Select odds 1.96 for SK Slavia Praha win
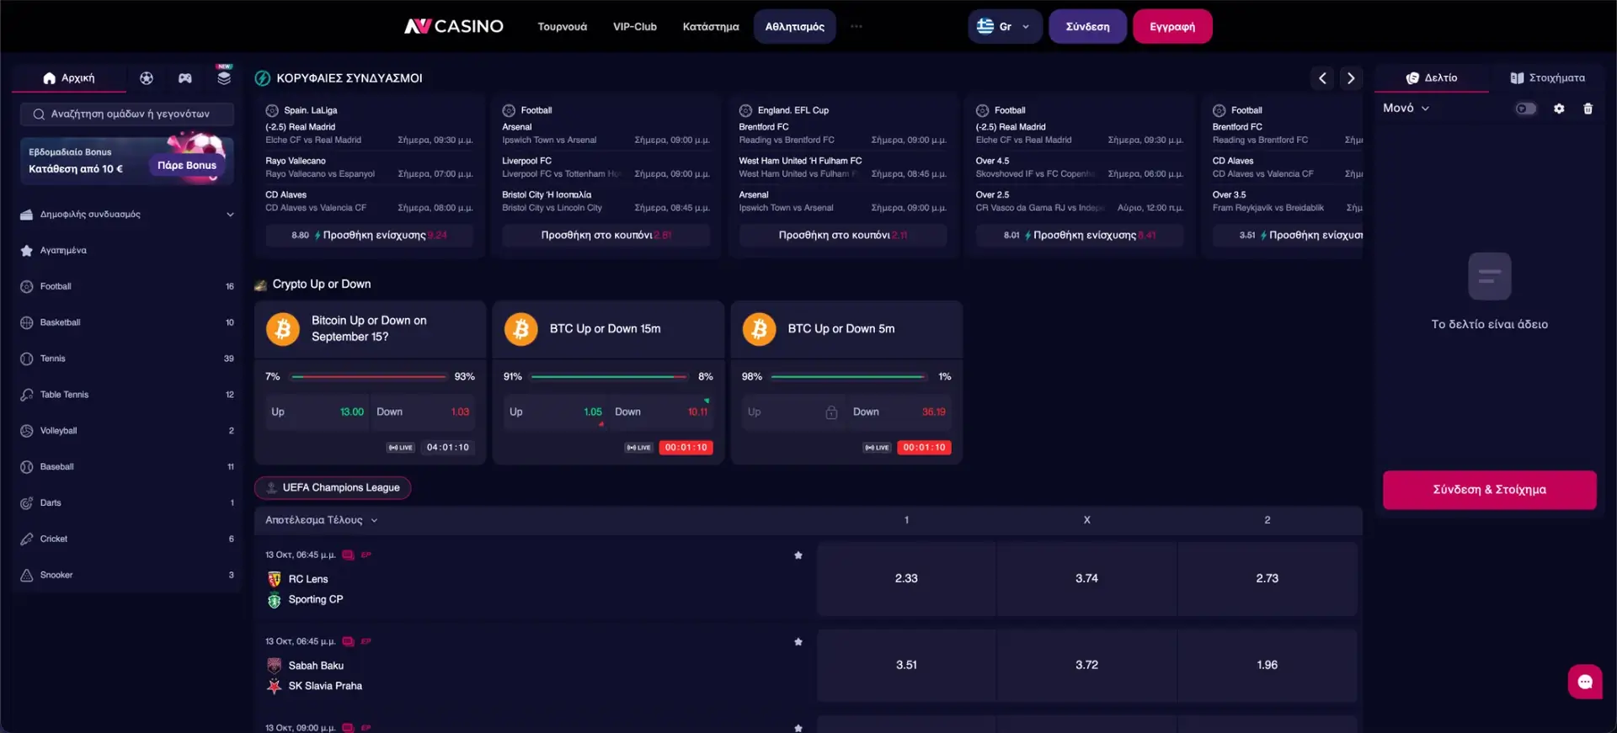Viewport: 1617px width, 733px height. [x=1267, y=666]
